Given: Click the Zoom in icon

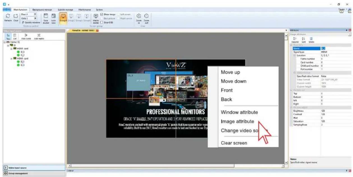Looking at the screenshot, I should (x=139, y=16).
